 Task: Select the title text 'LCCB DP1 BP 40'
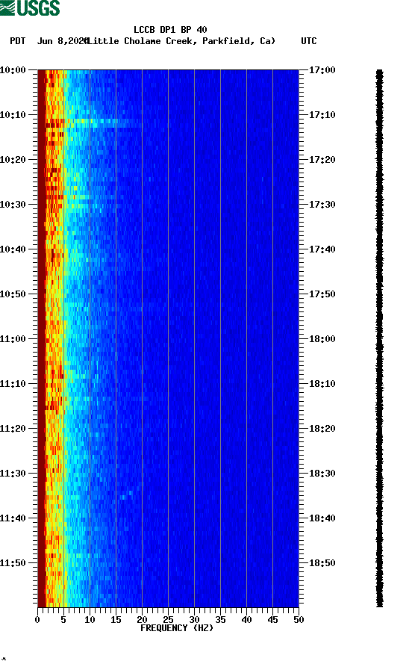click(170, 30)
